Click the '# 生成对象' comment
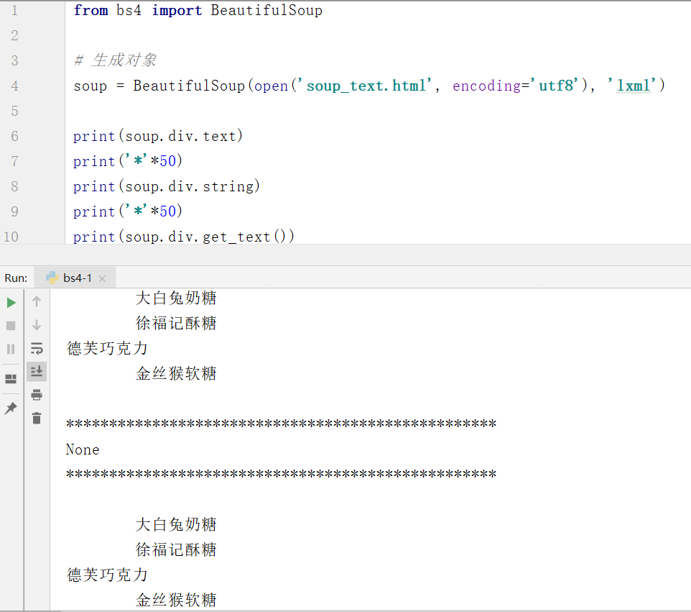Viewport: 691px width, 612px height. [x=115, y=60]
